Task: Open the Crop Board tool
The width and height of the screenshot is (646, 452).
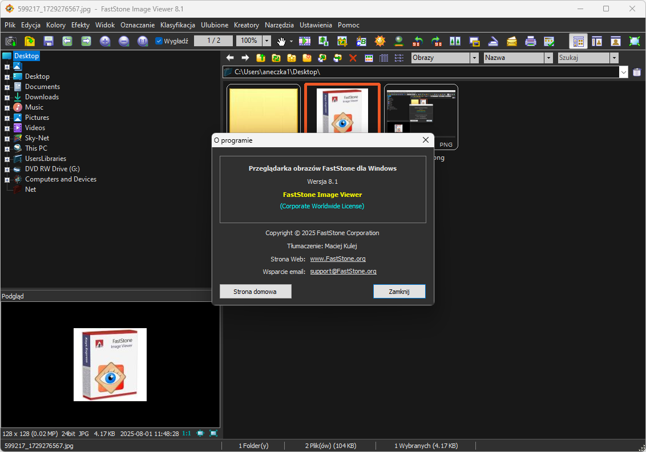Action: [x=342, y=41]
